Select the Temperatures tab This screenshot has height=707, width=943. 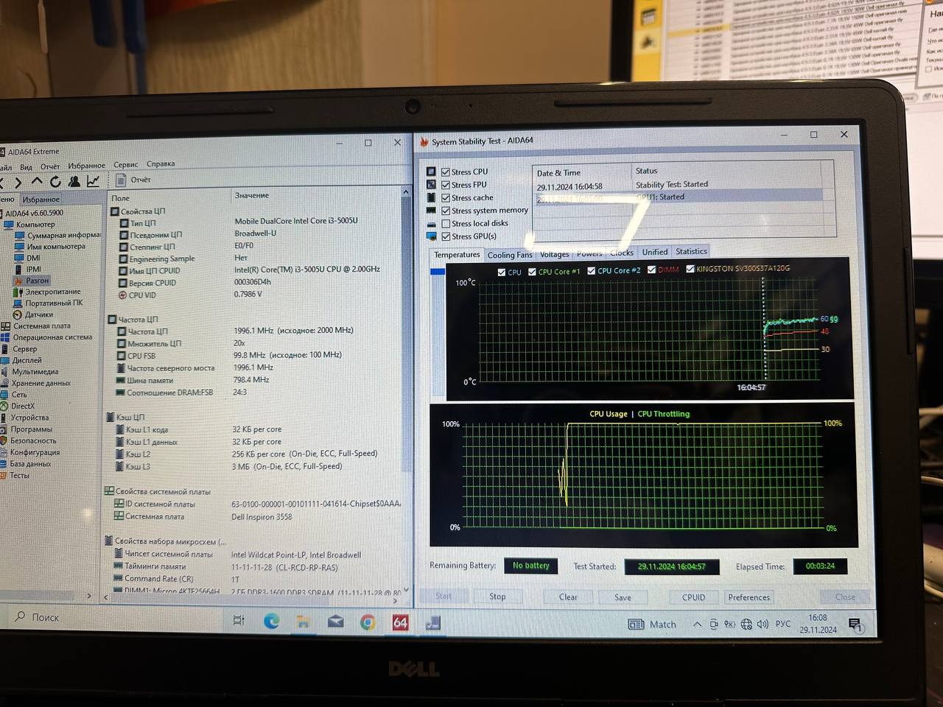pyautogui.click(x=457, y=255)
